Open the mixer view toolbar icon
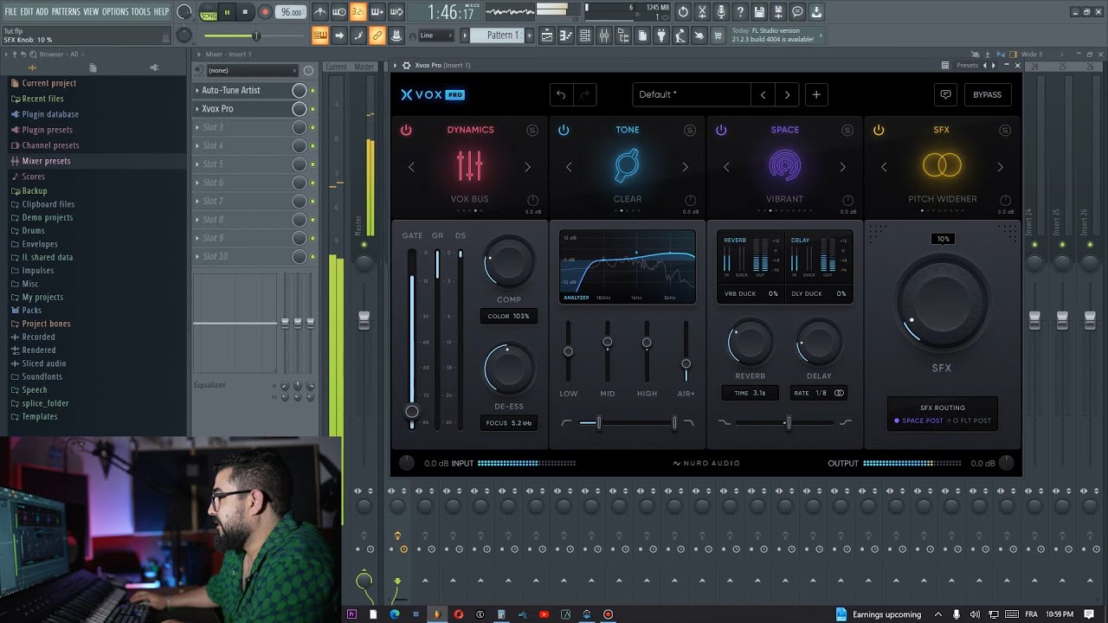The image size is (1108, 623). (604, 35)
